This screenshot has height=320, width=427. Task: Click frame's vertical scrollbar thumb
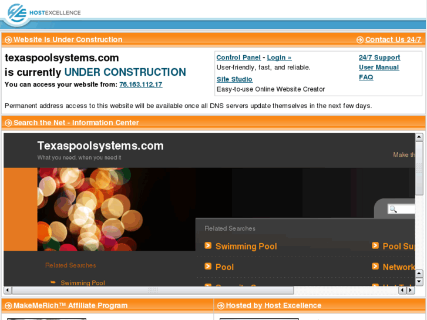click(419, 168)
